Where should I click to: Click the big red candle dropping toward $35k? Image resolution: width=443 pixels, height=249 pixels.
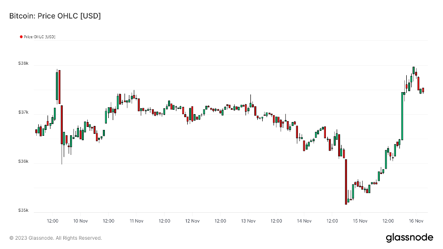tap(346, 181)
